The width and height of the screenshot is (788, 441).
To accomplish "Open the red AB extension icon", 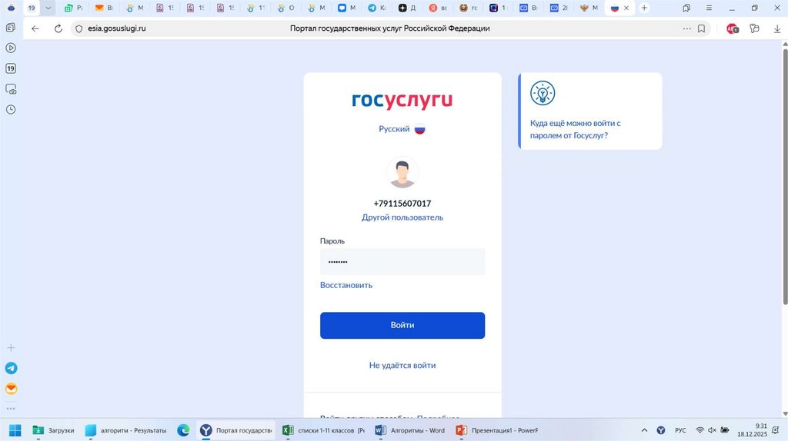I will tap(733, 28).
